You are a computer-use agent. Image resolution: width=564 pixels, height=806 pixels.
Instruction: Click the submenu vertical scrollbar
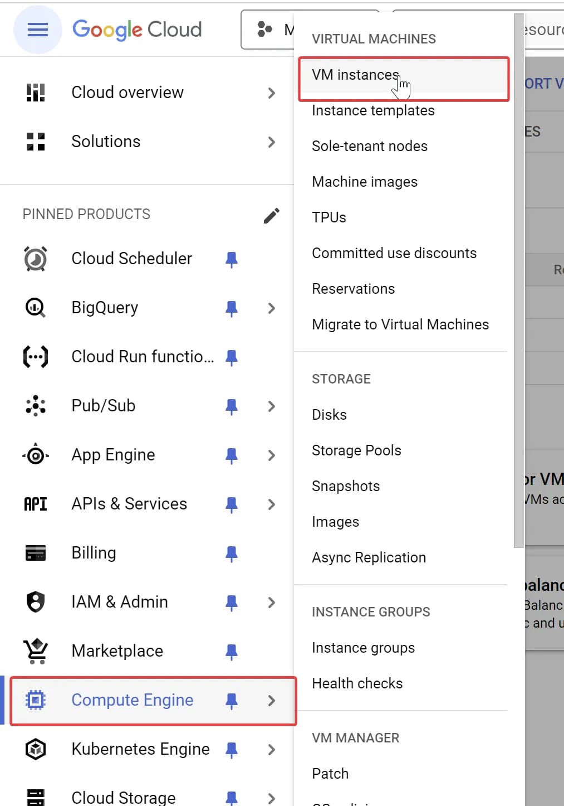click(x=519, y=280)
